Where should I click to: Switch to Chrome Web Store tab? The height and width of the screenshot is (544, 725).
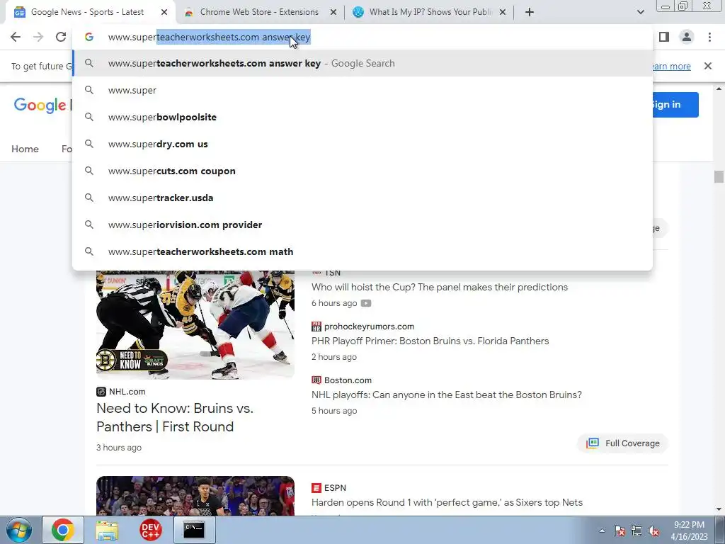(259, 12)
